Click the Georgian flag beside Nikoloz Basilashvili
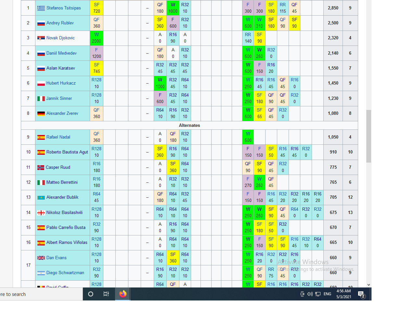 41,213
